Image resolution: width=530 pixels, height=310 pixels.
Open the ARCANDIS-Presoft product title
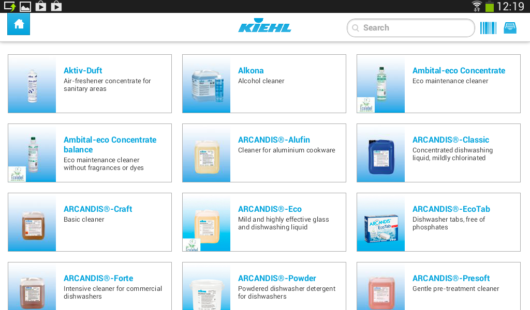point(451,278)
